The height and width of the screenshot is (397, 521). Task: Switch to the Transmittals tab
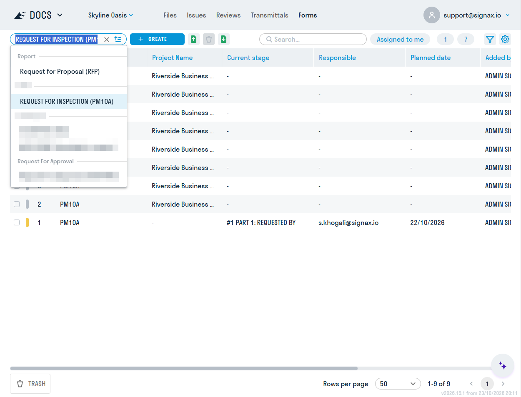tap(269, 15)
